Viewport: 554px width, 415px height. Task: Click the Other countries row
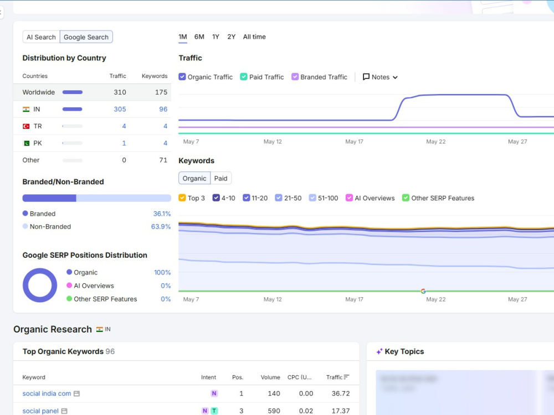92,160
